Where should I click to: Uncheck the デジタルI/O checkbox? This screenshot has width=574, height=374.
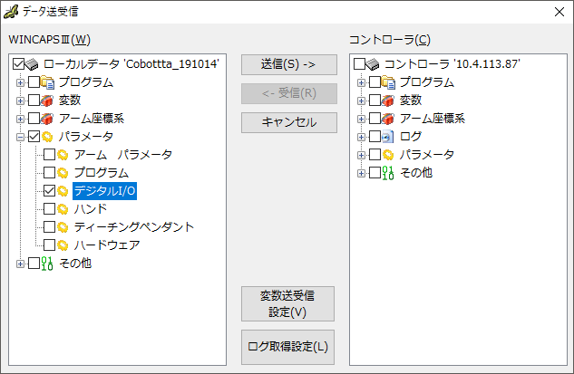(50, 191)
